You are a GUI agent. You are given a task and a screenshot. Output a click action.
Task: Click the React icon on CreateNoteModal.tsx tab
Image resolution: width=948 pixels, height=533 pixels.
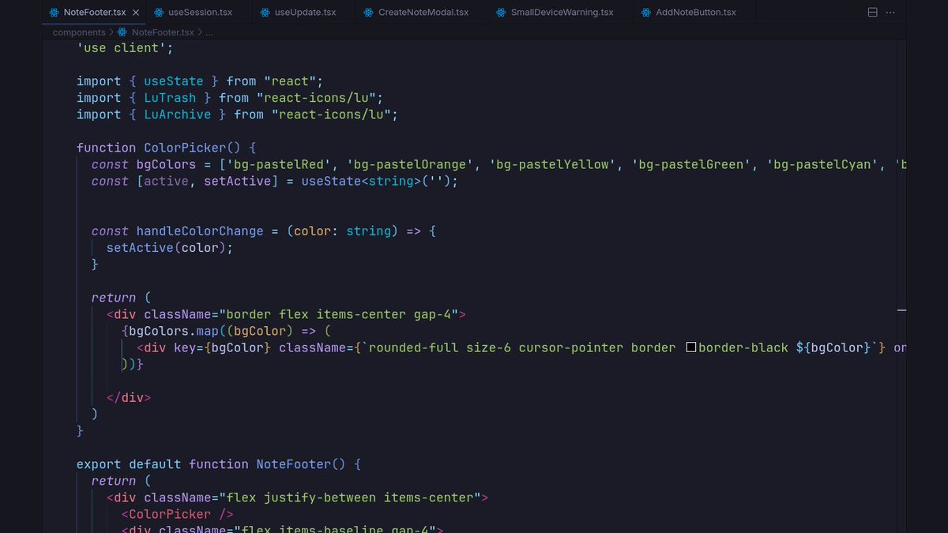coord(369,13)
